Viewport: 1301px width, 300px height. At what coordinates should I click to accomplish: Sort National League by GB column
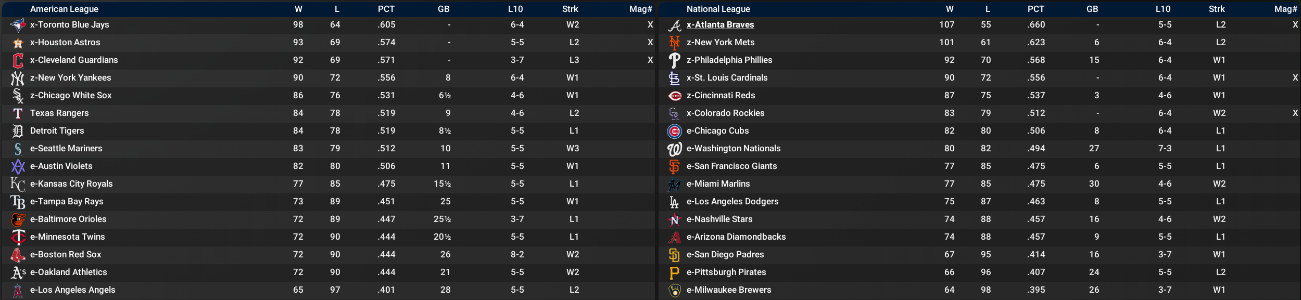click(1092, 9)
